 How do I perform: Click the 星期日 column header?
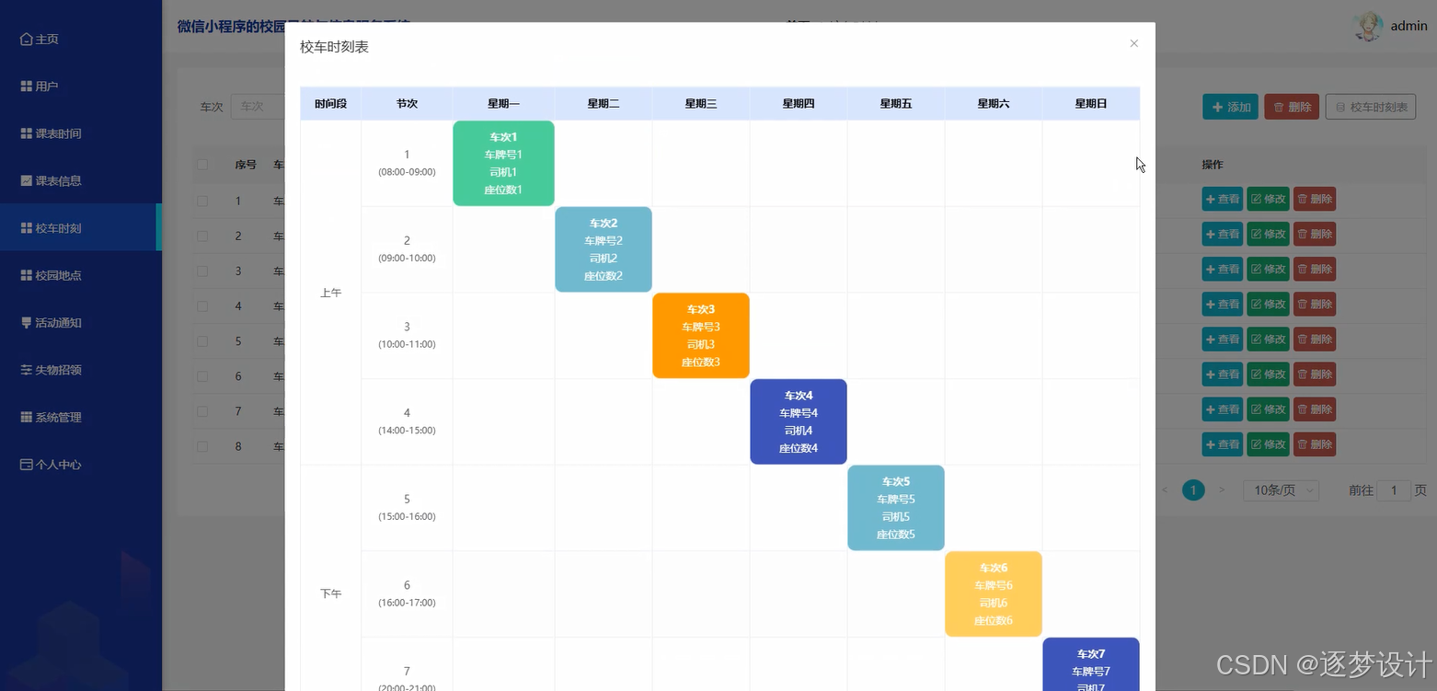1091,104
